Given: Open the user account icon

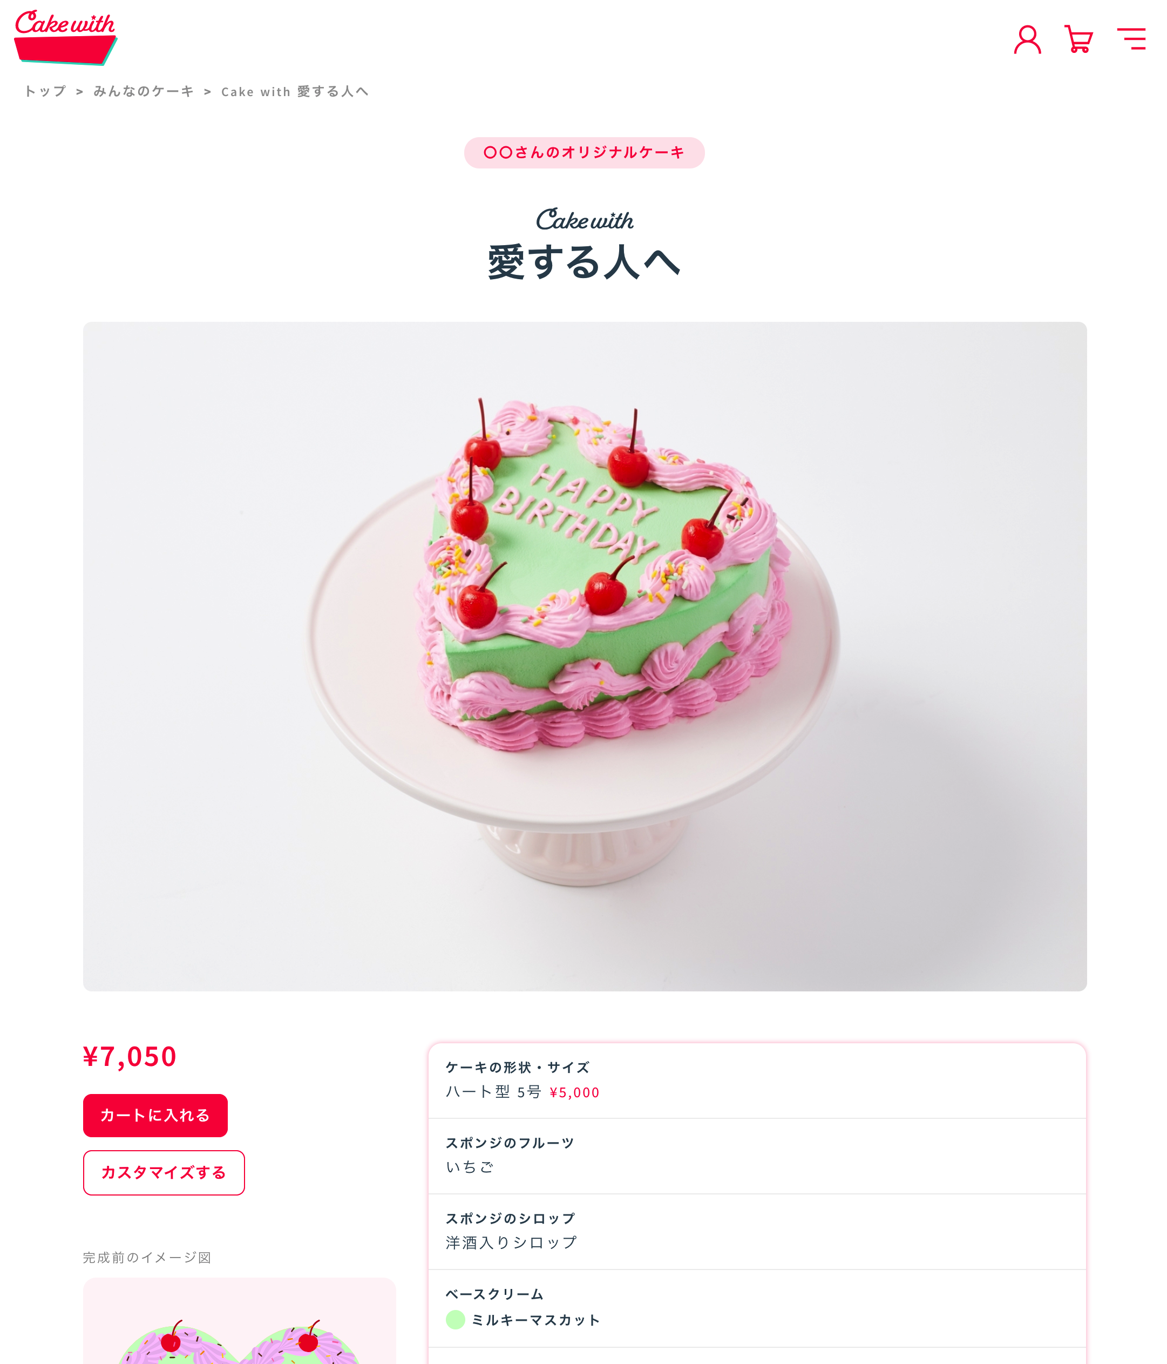Looking at the screenshot, I should pos(1026,39).
